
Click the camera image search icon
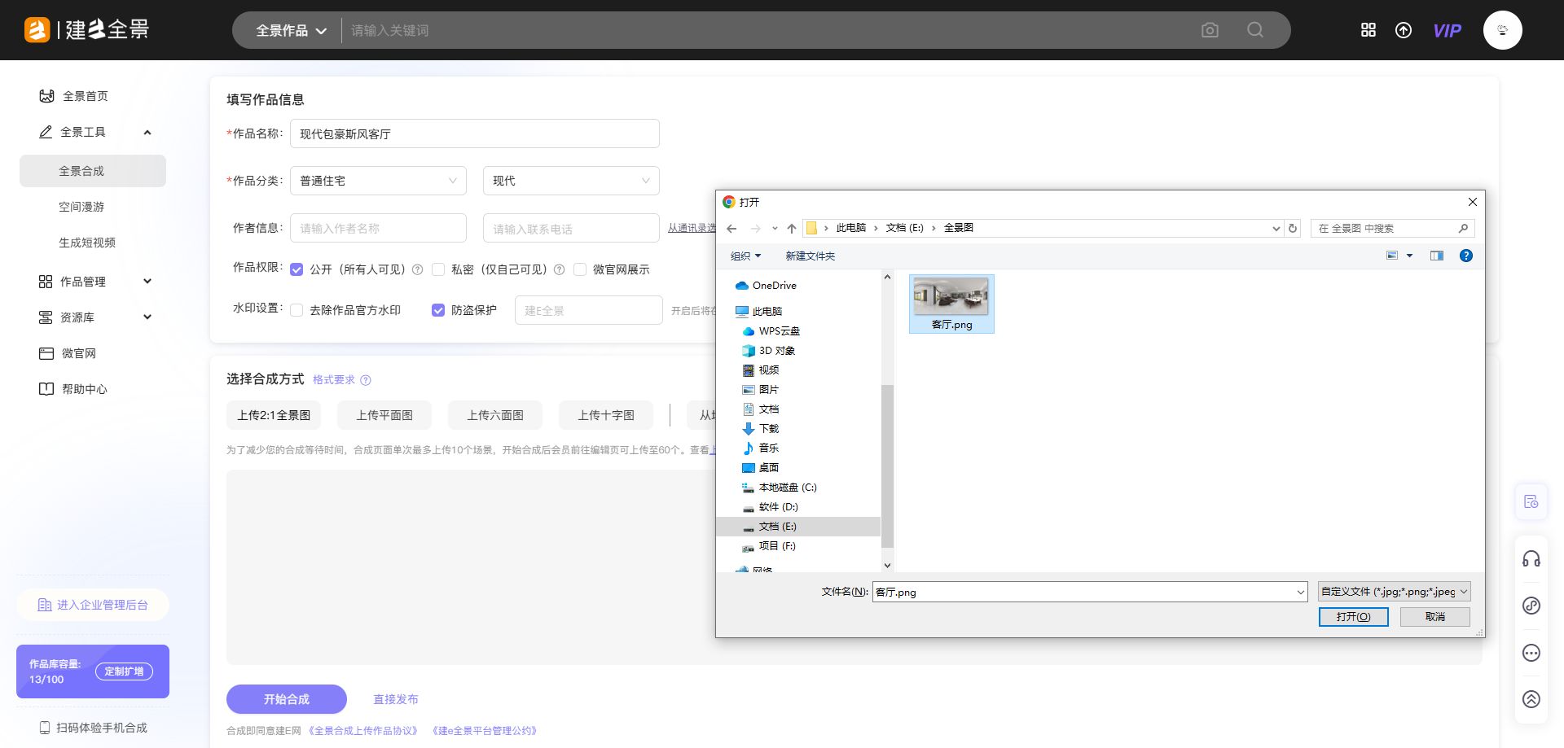(1210, 30)
